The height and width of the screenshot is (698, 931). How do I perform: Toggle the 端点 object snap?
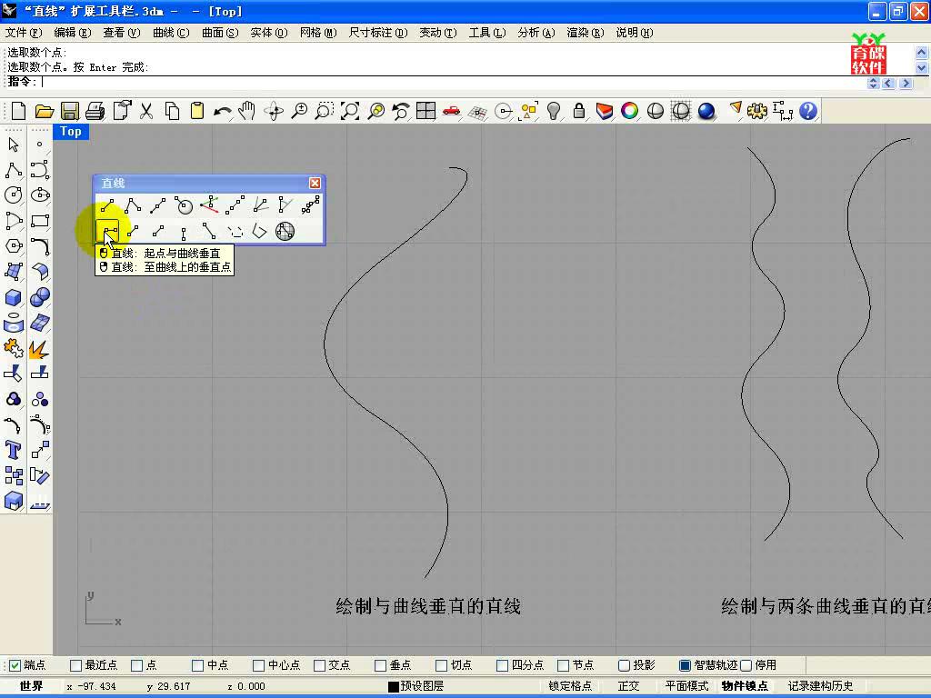(x=28, y=665)
